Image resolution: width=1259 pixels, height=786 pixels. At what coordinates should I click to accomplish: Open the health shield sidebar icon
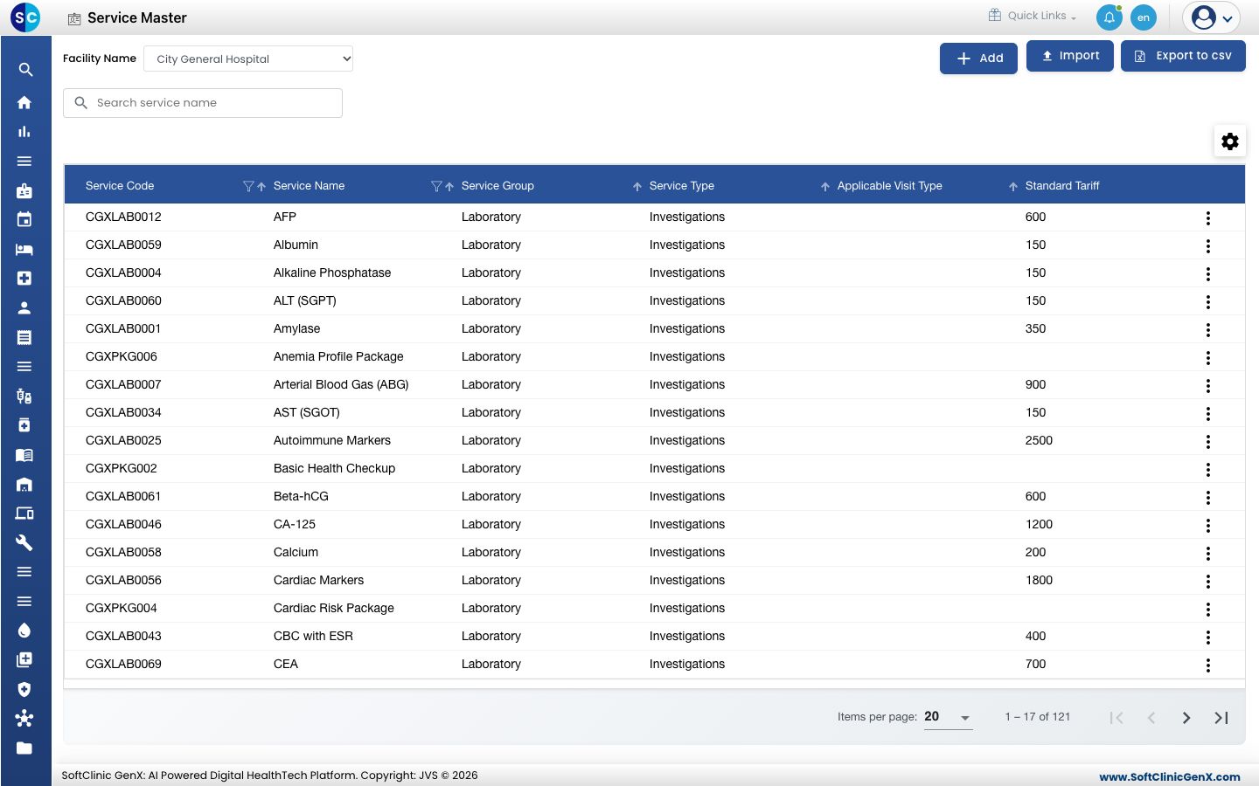24,689
